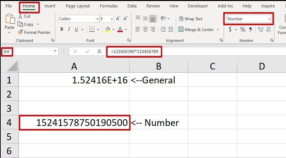Open Clipboard dialog launcher
Viewport: 286px width, 158px height.
tap(53, 41)
